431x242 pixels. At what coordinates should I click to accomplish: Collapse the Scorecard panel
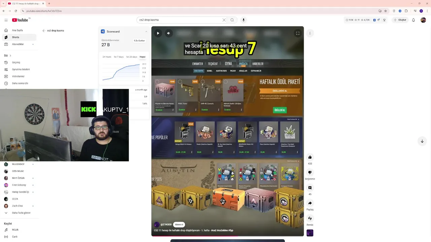(146, 32)
